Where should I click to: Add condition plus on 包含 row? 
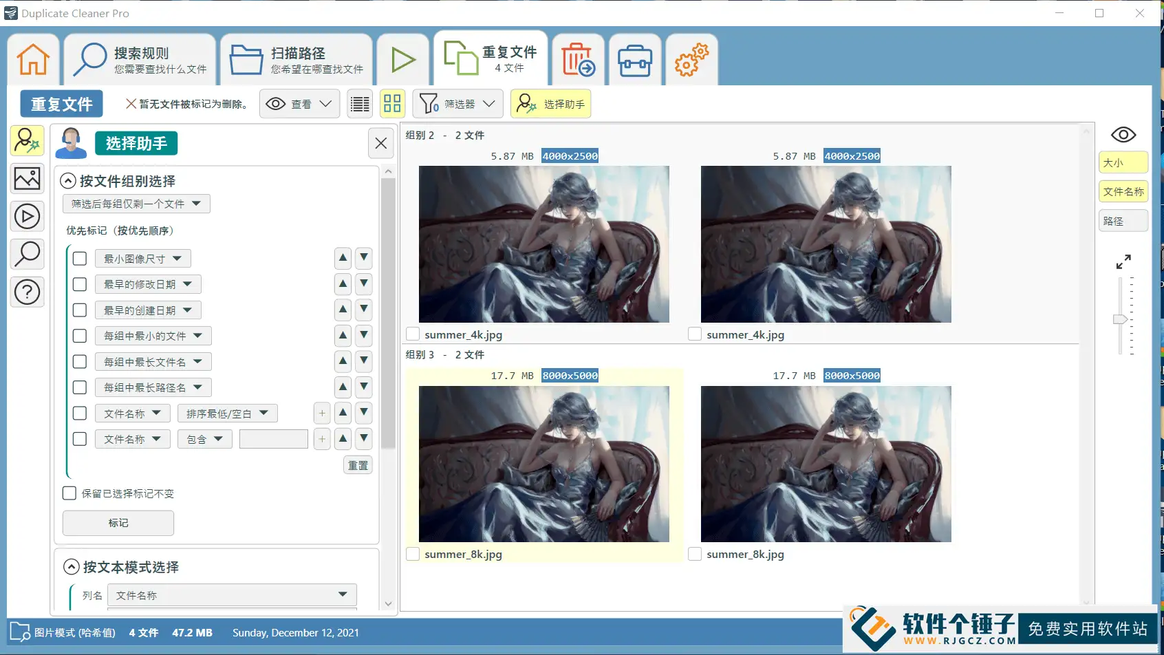tap(322, 438)
